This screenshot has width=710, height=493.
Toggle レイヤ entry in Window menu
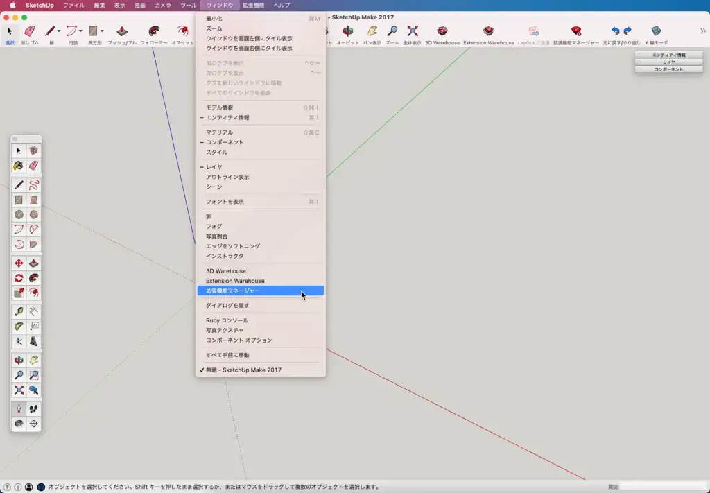[x=261, y=167]
